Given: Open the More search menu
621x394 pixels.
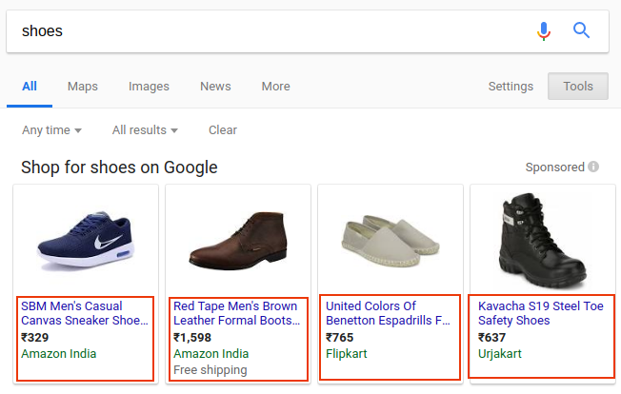Looking at the screenshot, I should pyautogui.click(x=275, y=87).
